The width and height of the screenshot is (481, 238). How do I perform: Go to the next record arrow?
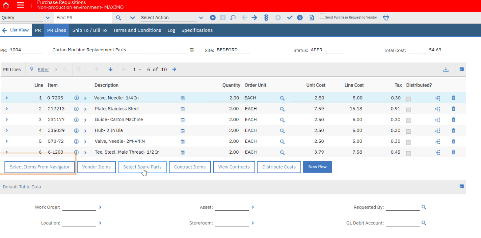[x=254, y=18]
